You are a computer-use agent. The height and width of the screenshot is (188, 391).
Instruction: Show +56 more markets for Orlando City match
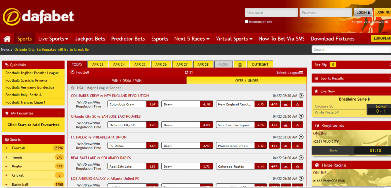click(274, 125)
